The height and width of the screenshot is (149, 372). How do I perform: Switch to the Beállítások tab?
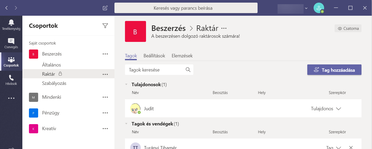tap(154, 56)
